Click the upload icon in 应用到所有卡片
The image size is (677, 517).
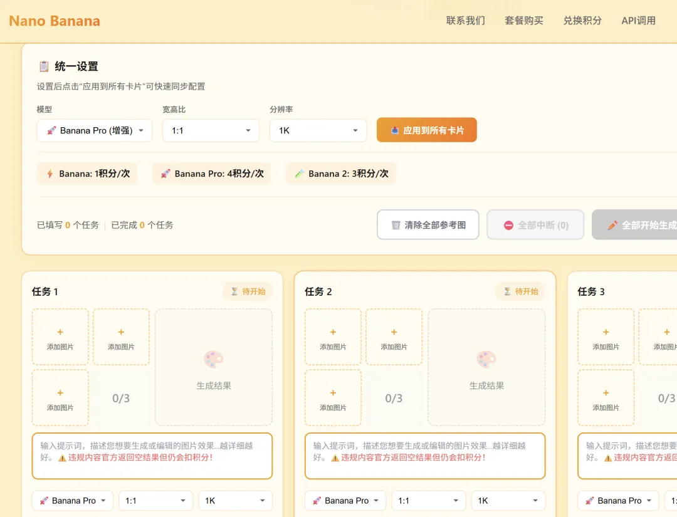[x=395, y=130]
